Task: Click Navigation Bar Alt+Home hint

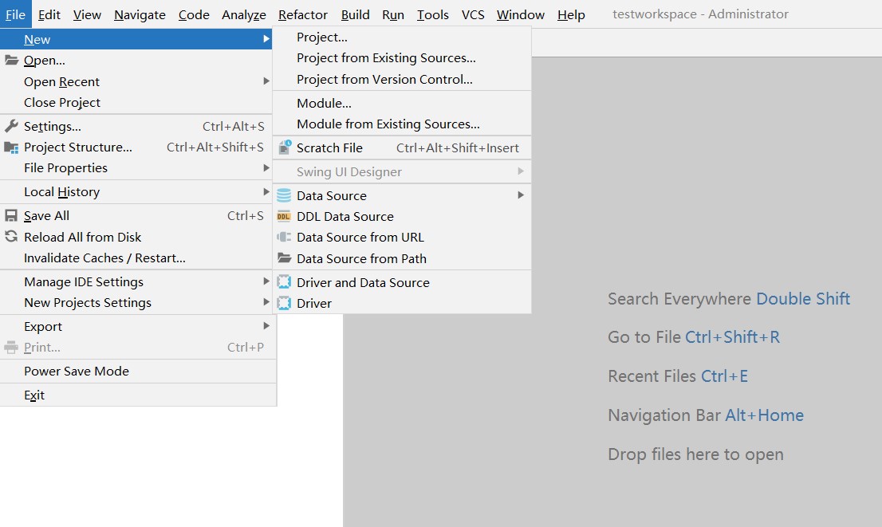Action: coord(706,415)
